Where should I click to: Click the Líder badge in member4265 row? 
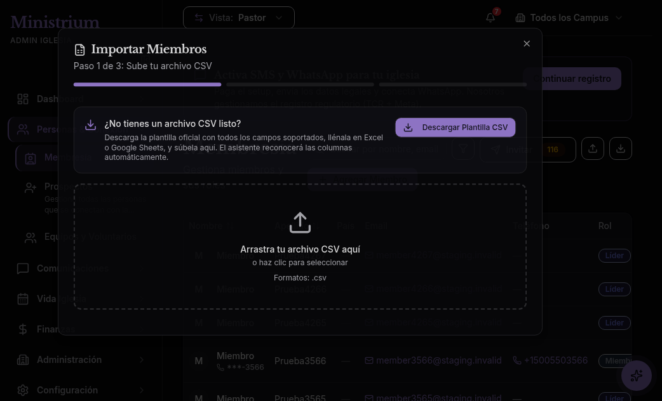click(614, 323)
